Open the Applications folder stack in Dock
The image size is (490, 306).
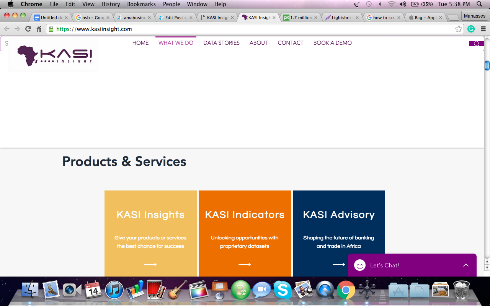click(x=398, y=290)
